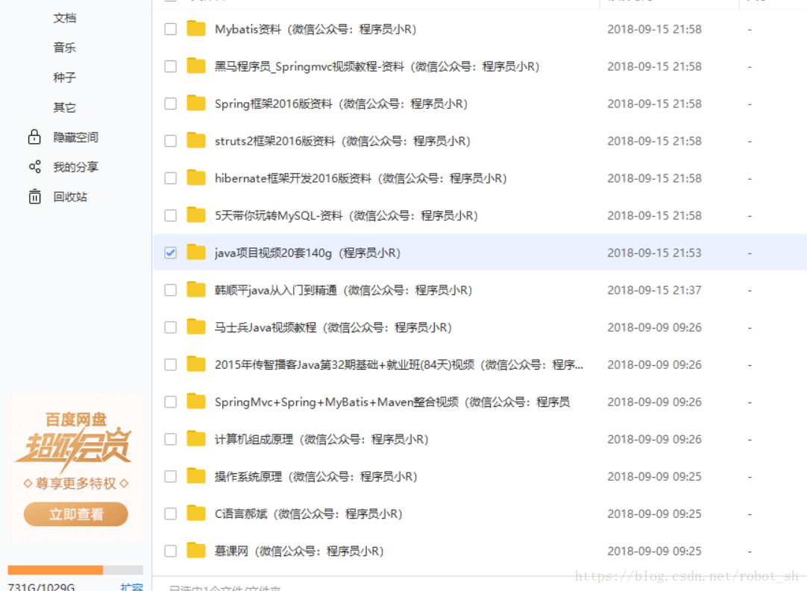Tick the 操作系统原理 checkbox
The width and height of the screenshot is (807, 591).
pyautogui.click(x=170, y=477)
